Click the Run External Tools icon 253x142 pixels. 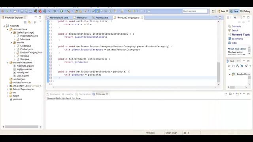point(69,11)
